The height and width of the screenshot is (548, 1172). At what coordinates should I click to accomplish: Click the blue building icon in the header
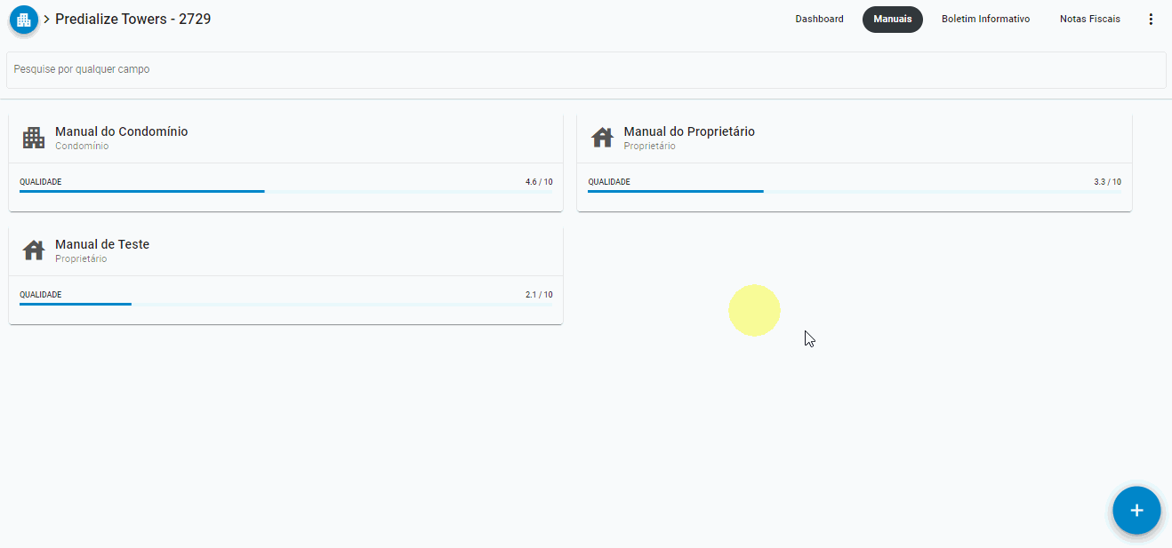(24, 19)
